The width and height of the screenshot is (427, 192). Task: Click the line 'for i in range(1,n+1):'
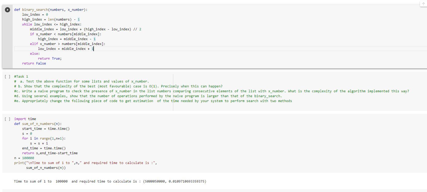click(44, 139)
